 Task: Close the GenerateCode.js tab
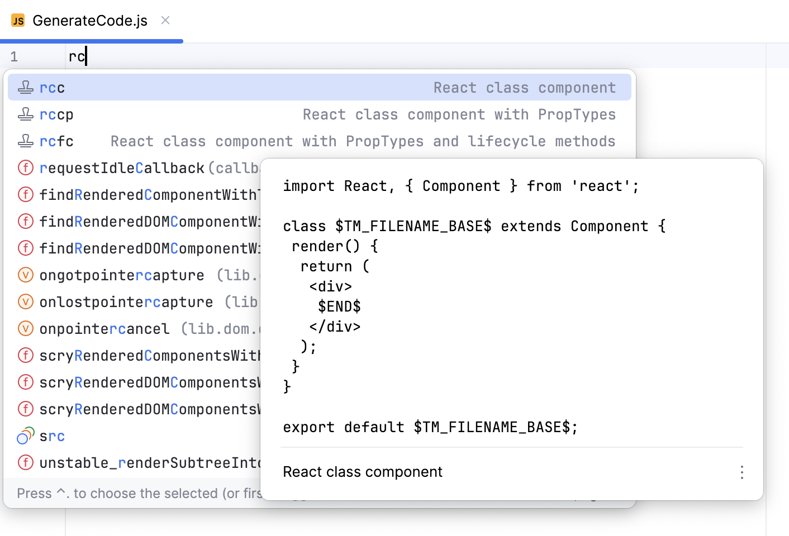point(165,20)
